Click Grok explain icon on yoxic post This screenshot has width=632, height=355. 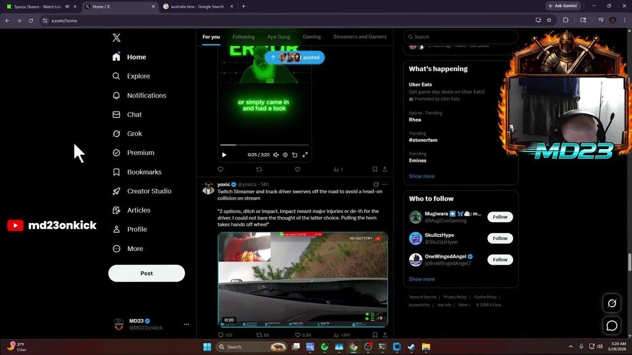pos(376,184)
